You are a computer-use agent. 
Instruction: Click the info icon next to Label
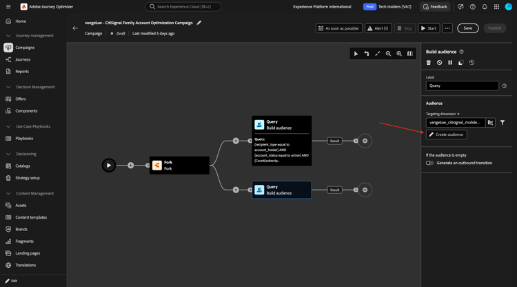tap(504, 86)
